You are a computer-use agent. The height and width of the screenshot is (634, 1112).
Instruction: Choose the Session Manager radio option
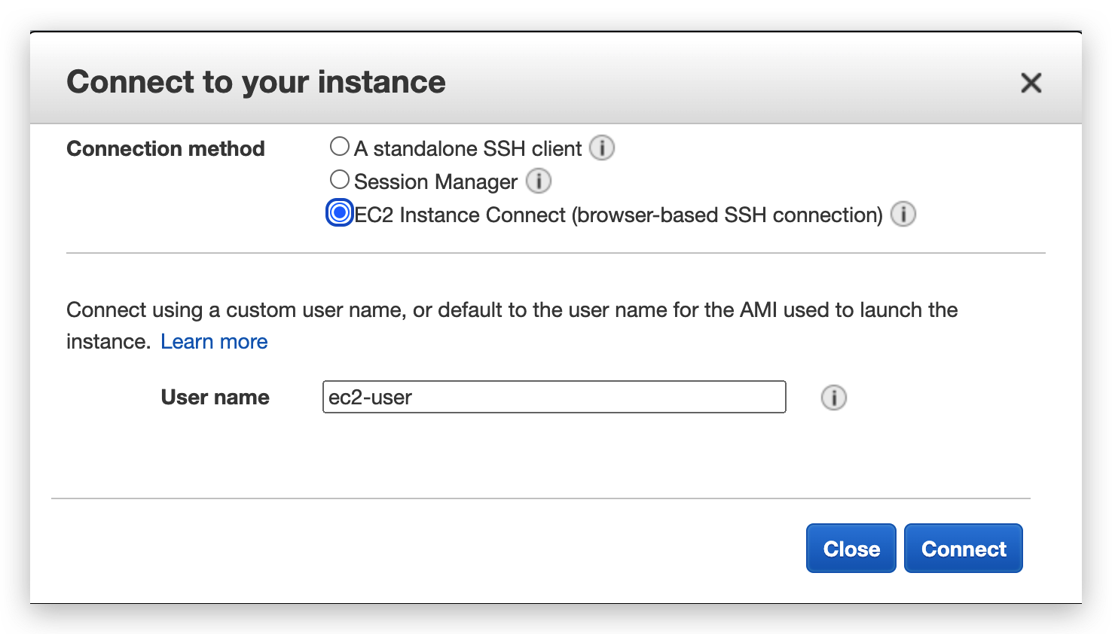point(340,179)
